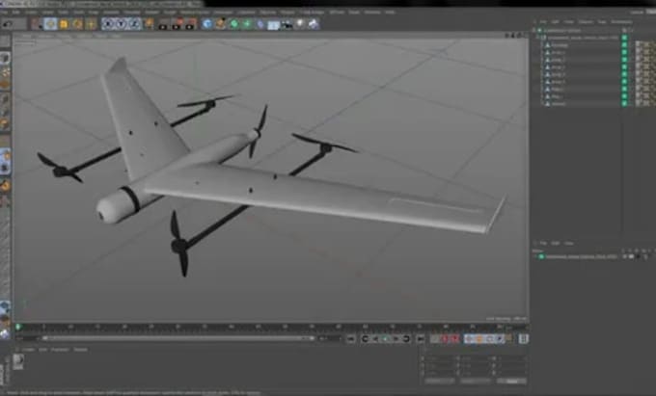
Task: Go to start of animation
Action: 350,339
